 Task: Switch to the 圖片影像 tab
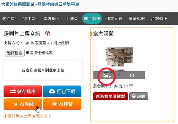(92, 19)
